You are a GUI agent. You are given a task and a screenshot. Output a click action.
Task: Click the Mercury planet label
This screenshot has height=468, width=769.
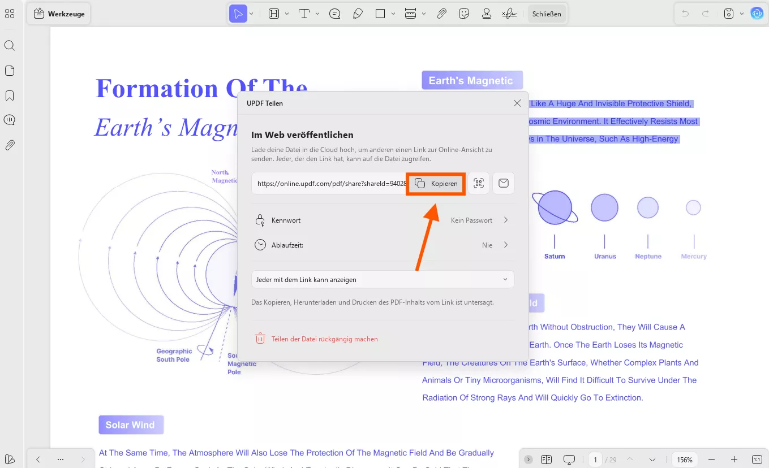[694, 256]
